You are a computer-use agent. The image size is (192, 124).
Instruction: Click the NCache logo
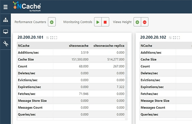coord(27,7)
